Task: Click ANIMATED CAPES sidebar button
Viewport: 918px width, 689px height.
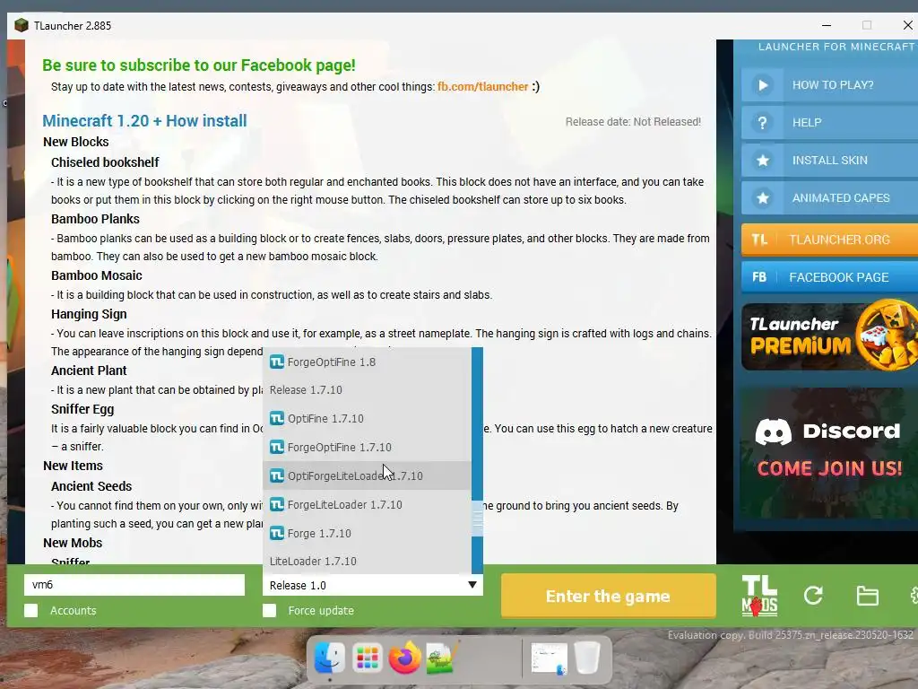Action: (x=829, y=198)
